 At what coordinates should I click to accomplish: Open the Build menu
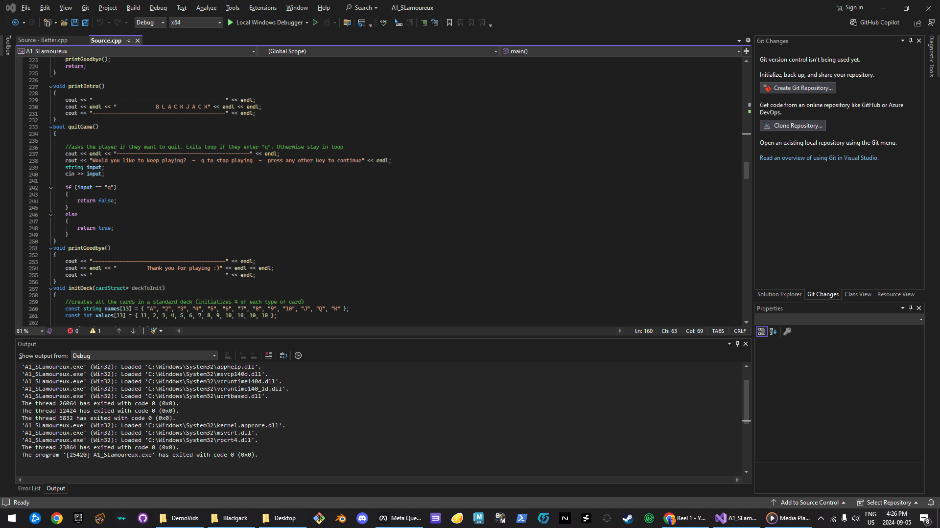[133, 8]
